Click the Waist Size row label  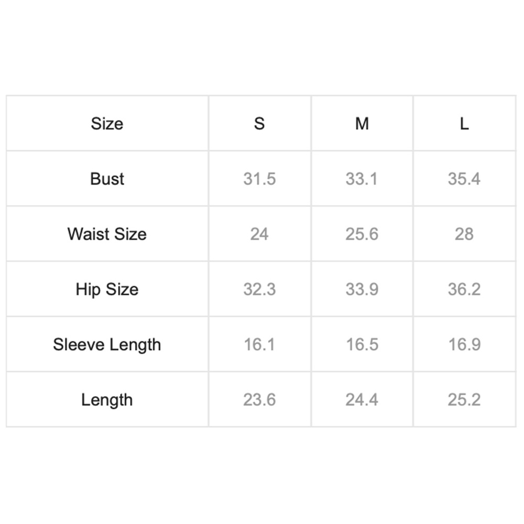tap(107, 234)
